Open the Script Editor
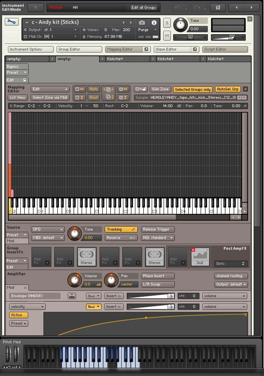Viewport: 264px width, 376px height. (x=225, y=49)
